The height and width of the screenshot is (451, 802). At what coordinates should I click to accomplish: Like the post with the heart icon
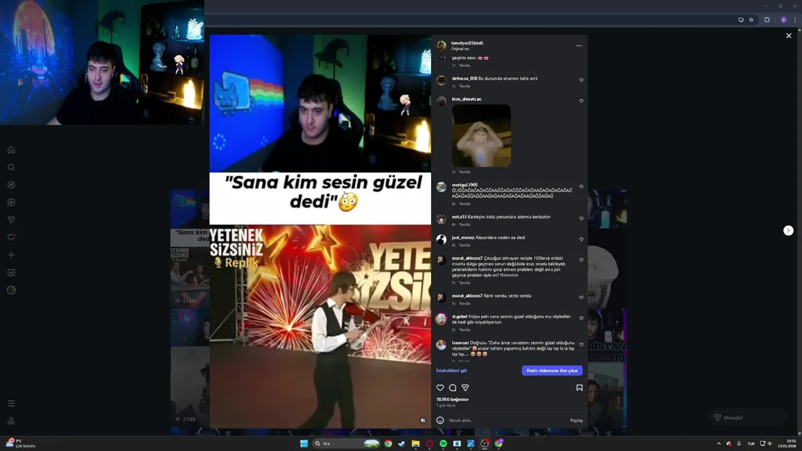440,388
